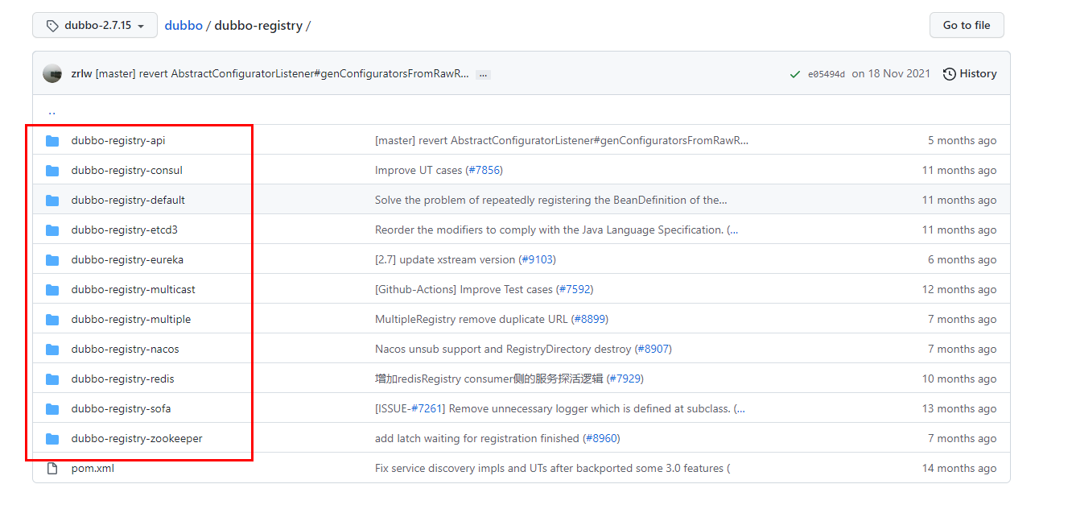Viewport: 1072px width, 509px height.
Task: Open the dubbo-registry-zookeeper folder
Action: tap(137, 438)
